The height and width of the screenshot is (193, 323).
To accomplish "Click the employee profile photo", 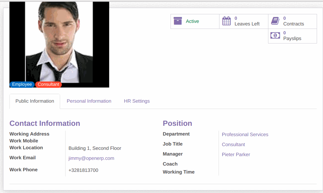I will (59, 43).
